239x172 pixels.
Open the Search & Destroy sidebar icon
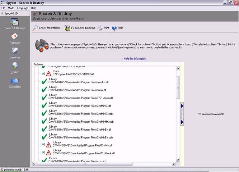pyautogui.click(x=15, y=22)
